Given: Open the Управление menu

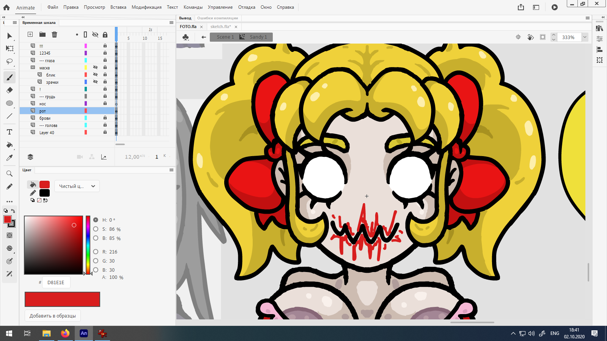Looking at the screenshot, I should click(220, 7).
